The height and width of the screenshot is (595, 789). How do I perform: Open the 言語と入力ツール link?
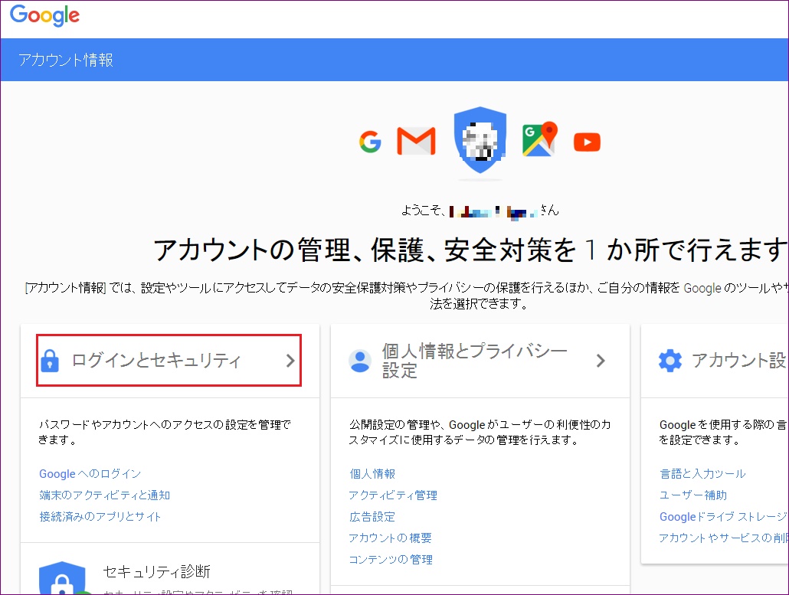pos(702,474)
